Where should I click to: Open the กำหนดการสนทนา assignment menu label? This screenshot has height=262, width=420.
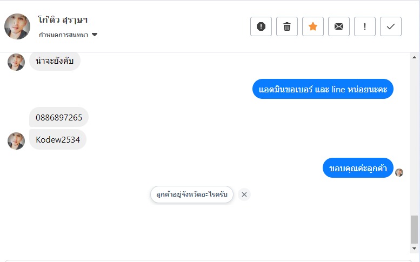(64, 35)
